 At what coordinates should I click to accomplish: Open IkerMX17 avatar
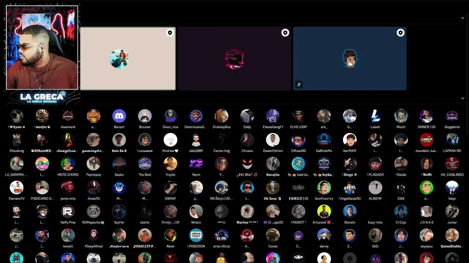tap(350, 140)
